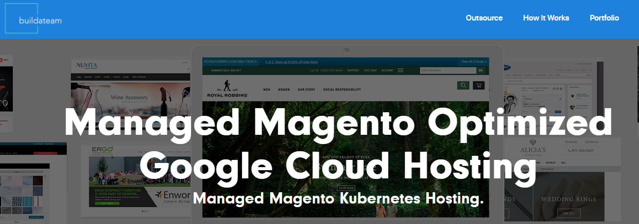Open the shopping cart icon in Royal Robbins site
The width and height of the screenshot is (639, 224).
click(x=479, y=85)
